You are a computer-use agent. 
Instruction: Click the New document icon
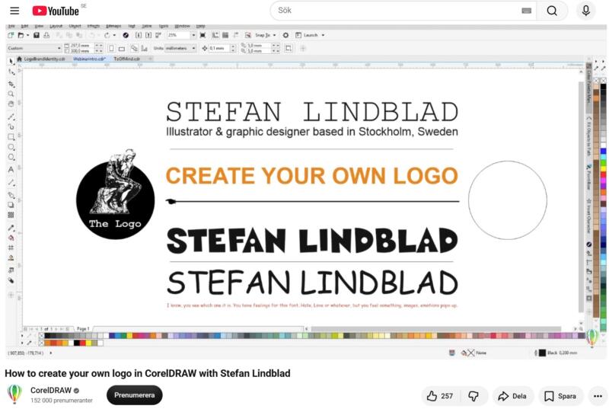[x=11, y=35]
